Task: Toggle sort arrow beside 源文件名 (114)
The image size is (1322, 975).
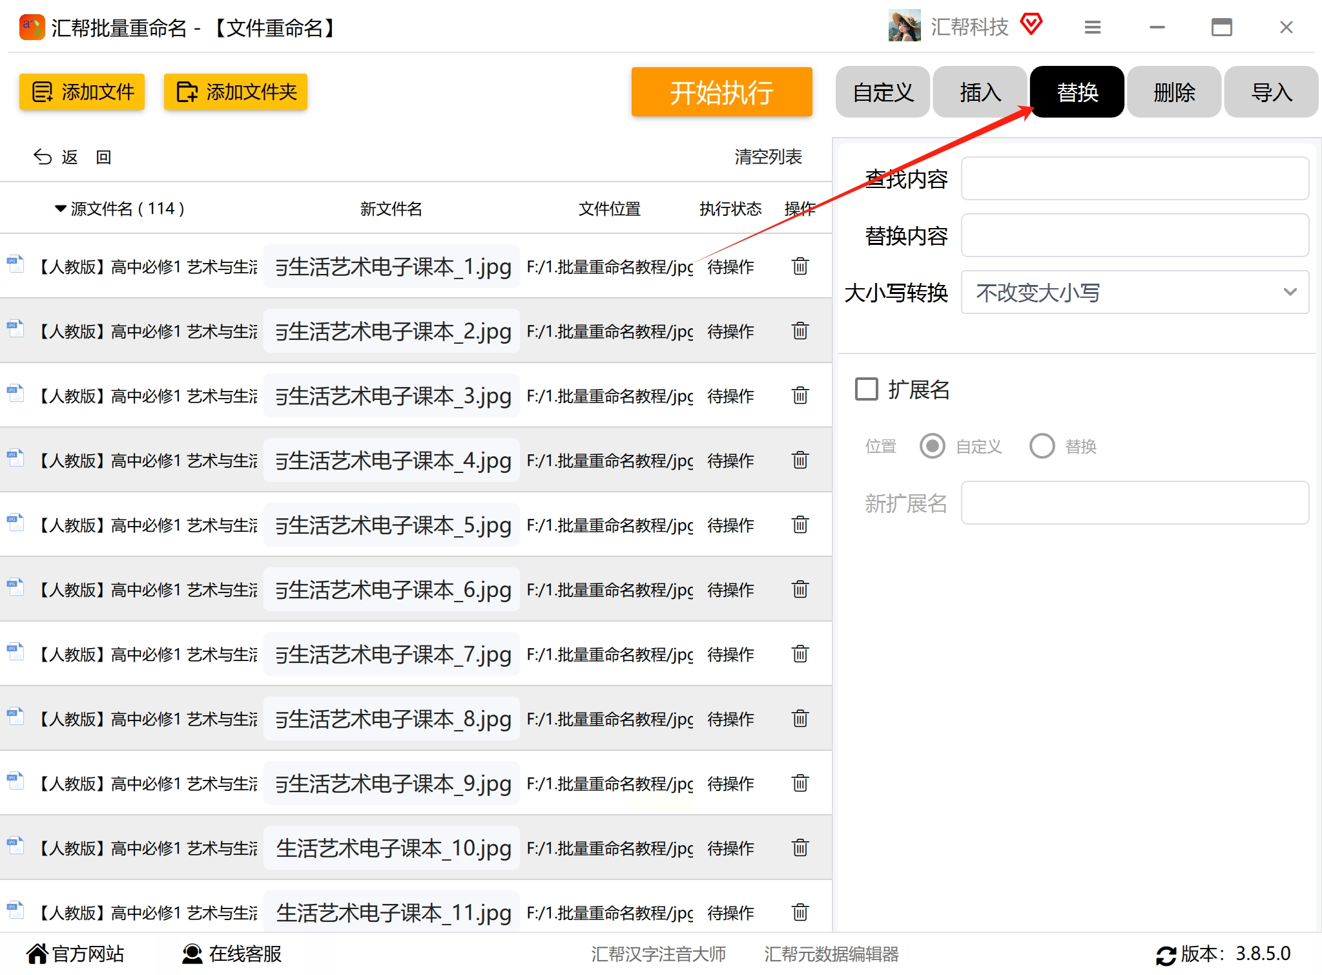Action: point(60,209)
